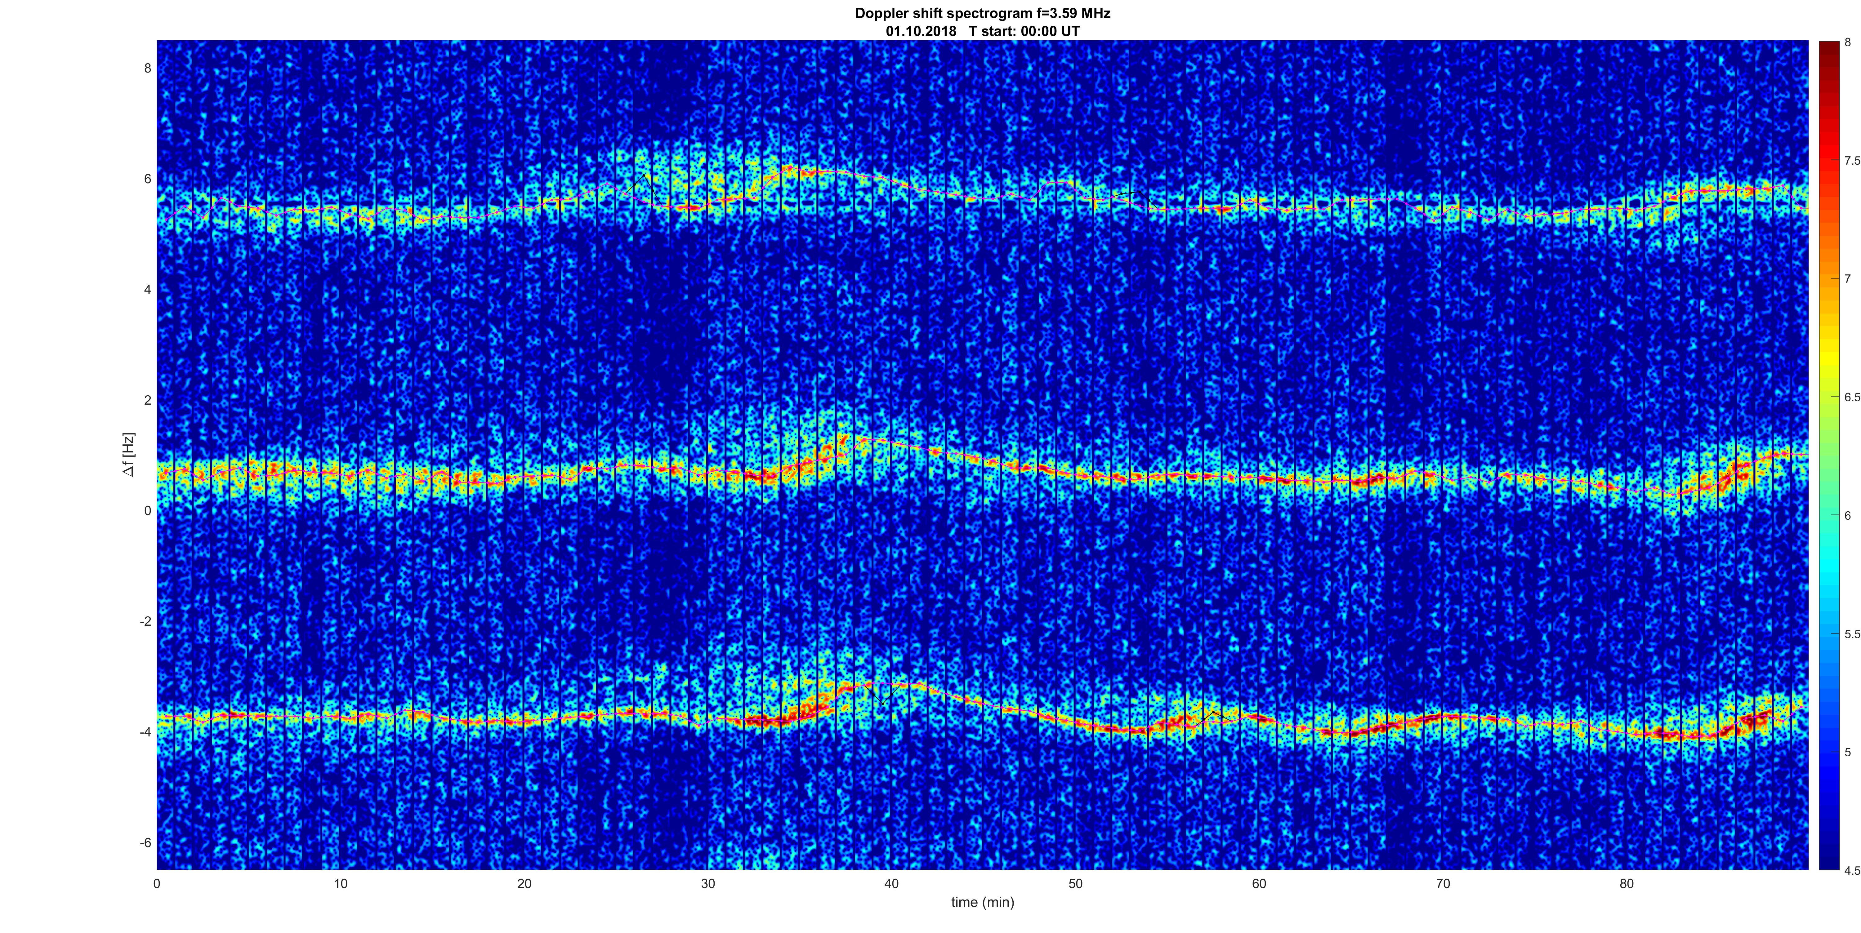The height and width of the screenshot is (933, 1861).
Task: Click the colorbar tick label "4.5"
Action: click(1852, 871)
